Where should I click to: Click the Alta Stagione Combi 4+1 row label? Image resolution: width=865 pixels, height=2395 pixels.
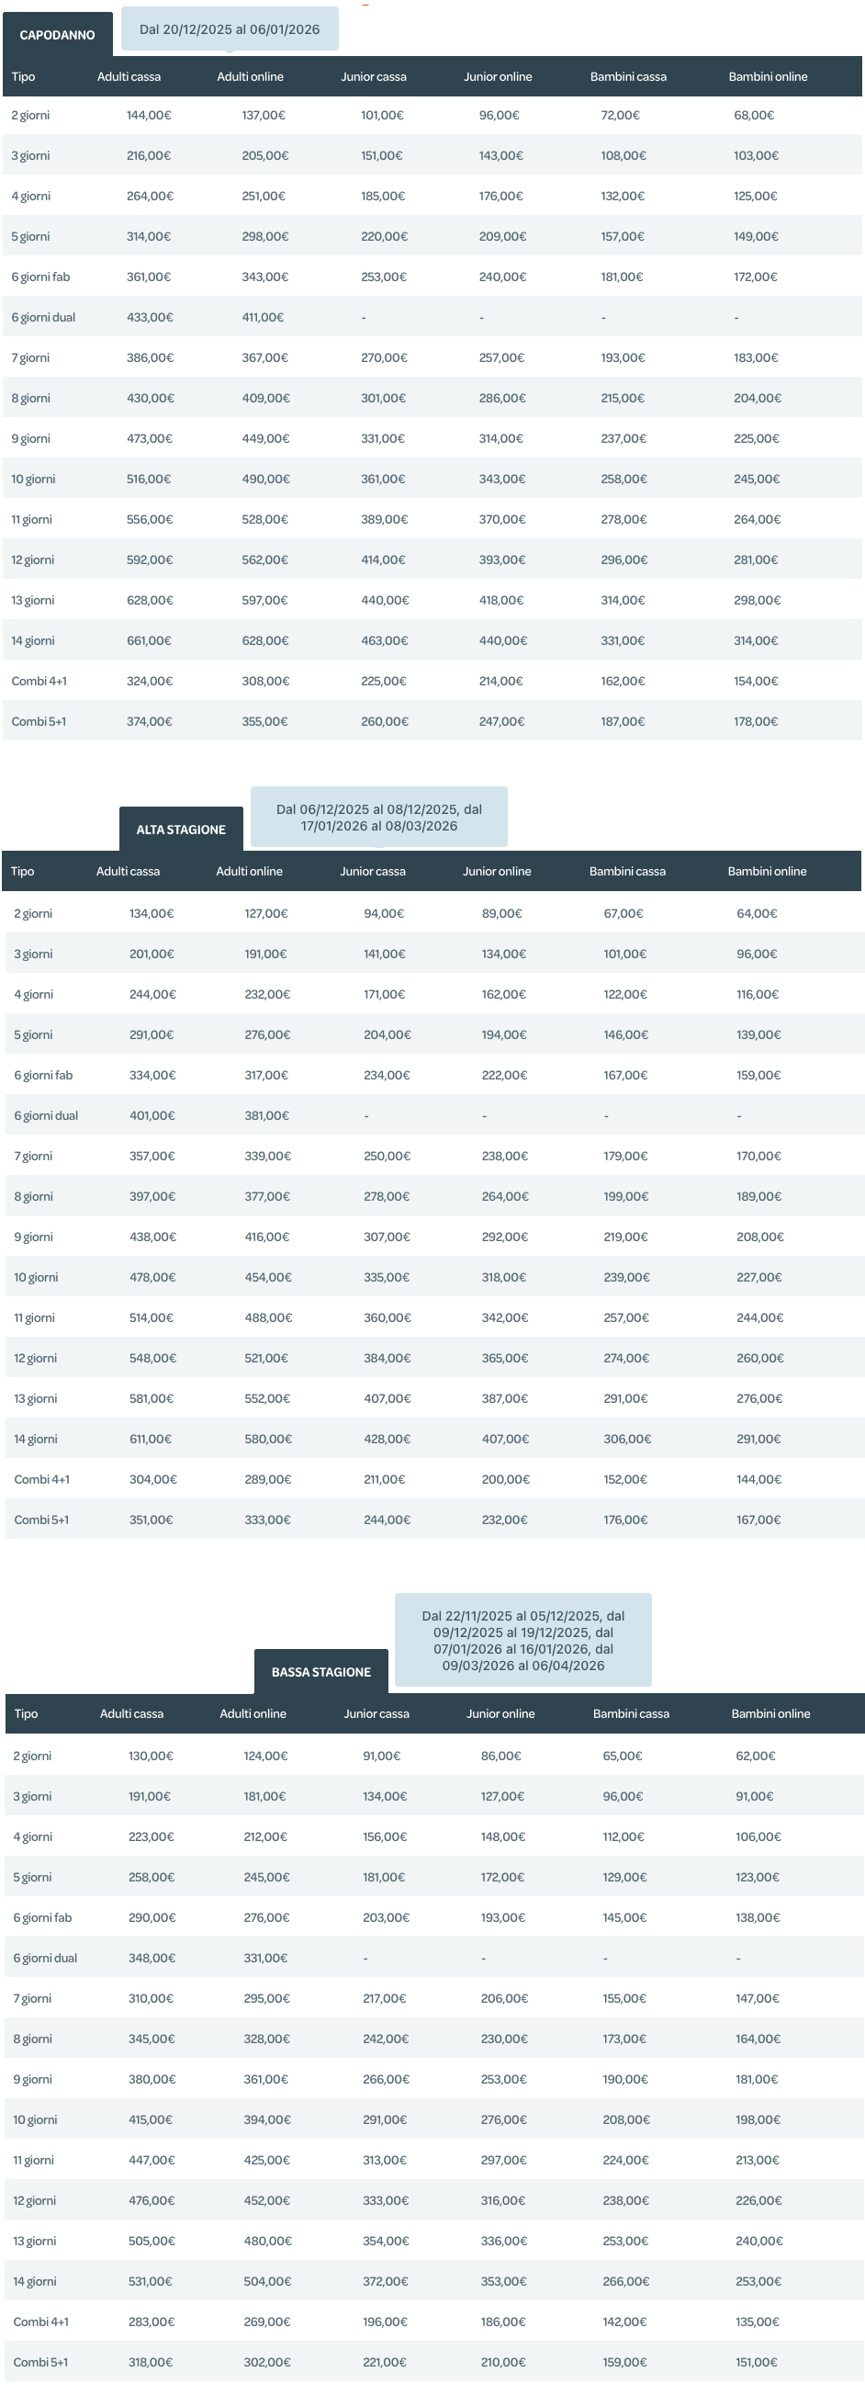(x=42, y=1479)
